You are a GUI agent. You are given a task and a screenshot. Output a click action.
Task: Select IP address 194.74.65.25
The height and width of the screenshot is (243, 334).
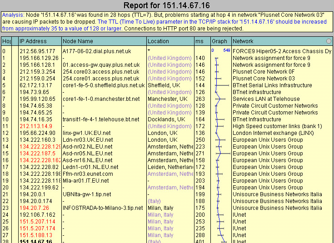point(36,113)
